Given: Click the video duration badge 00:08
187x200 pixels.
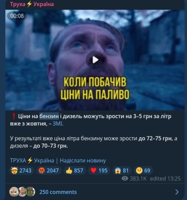Looking at the screenshot, I should click(17, 16).
